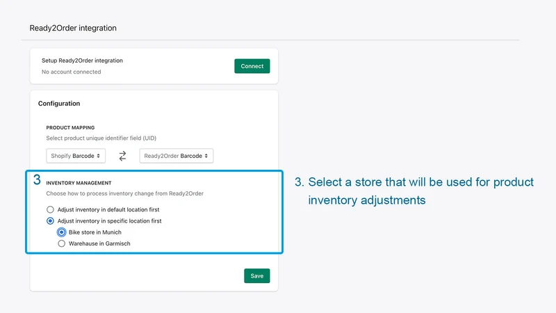
Task: Click the 'Ready2Order integration' page heading
Action: click(x=73, y=28)
